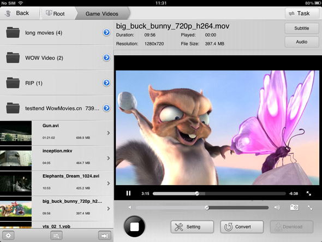Open WOW Video folder disclosure arrow
This screenshot has width=322, height=242.
[106, 57]
